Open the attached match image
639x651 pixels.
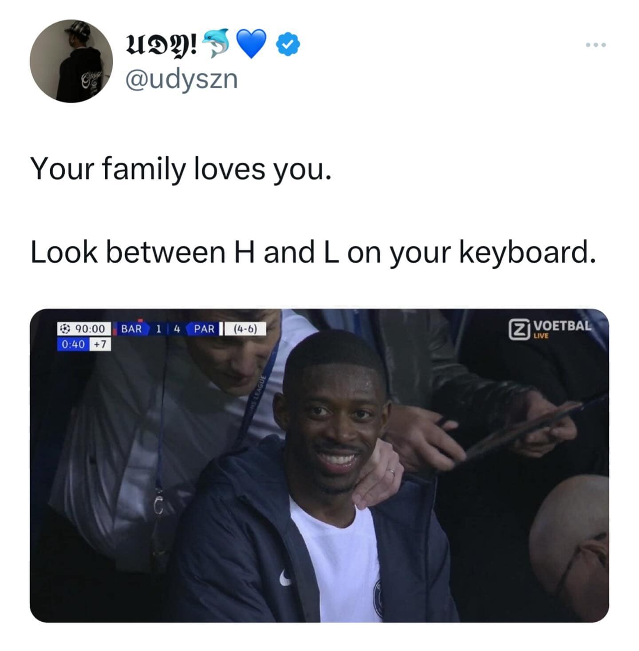click(319, 466)
